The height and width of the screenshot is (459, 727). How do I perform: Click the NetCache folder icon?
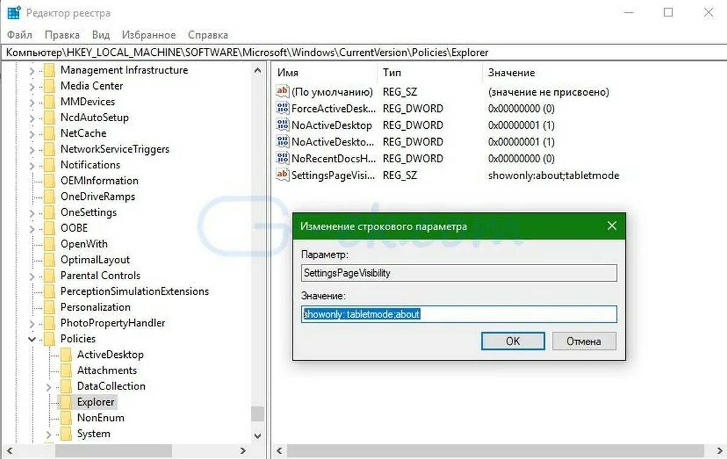[x=49, y=133]
